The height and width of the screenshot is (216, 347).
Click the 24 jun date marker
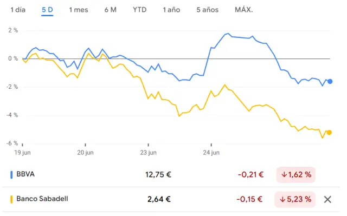tap(211, 153)
